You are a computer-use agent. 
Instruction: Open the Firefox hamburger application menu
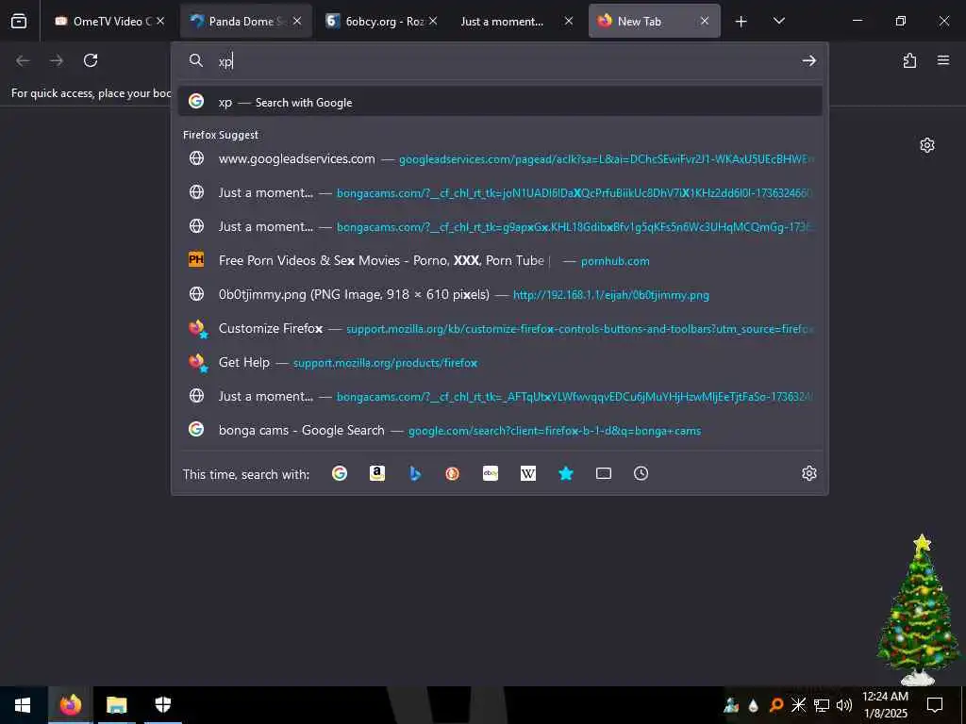pyautogui.click(x=943, y=60)
